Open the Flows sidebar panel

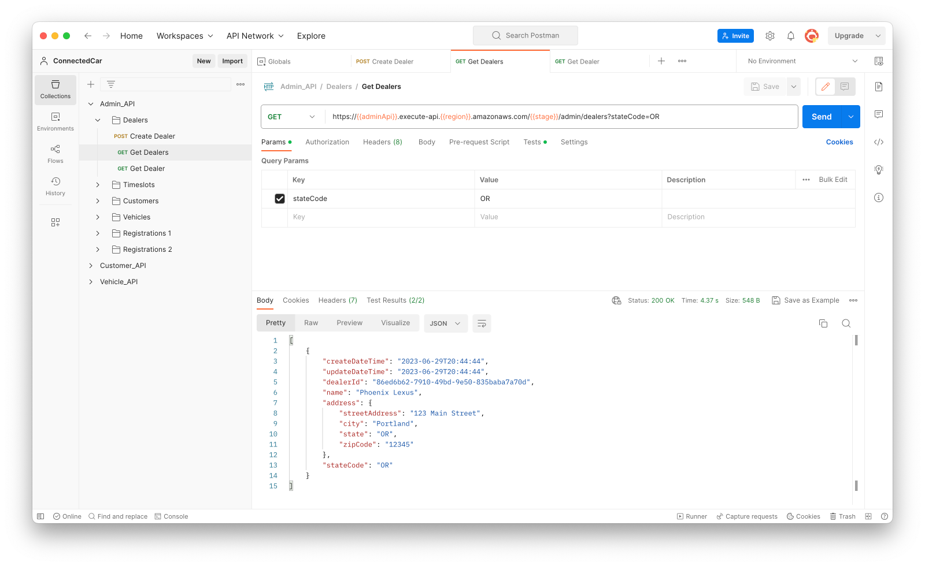click(55, 154)
